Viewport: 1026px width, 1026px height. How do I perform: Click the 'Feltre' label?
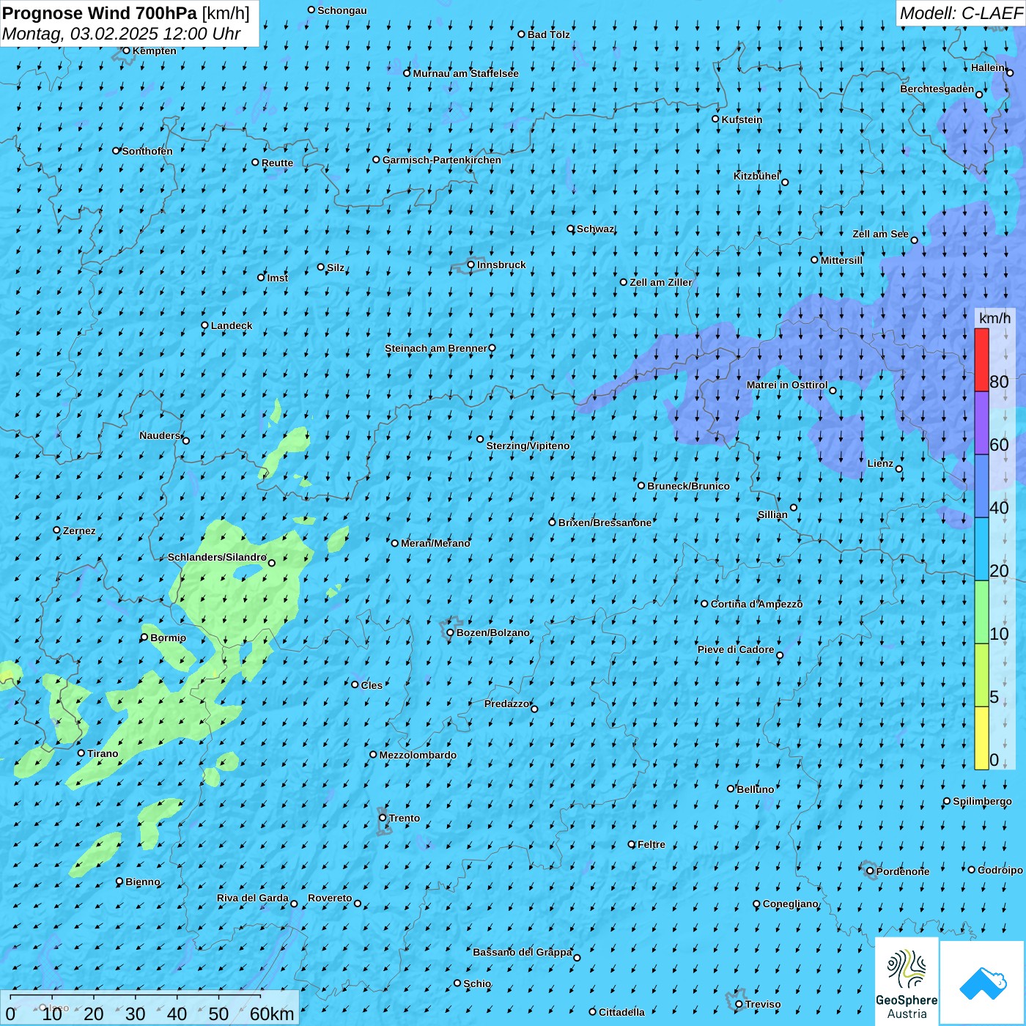pos(652,844)
